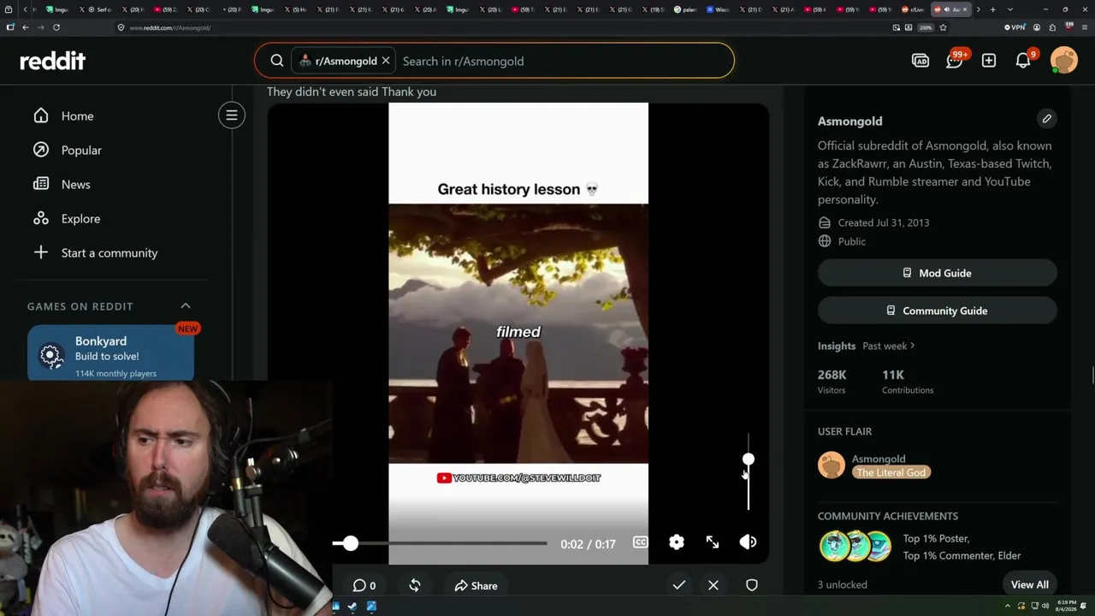1095x616 pixels.
Task: Click the browser back arrow
Action: point(26,27)
